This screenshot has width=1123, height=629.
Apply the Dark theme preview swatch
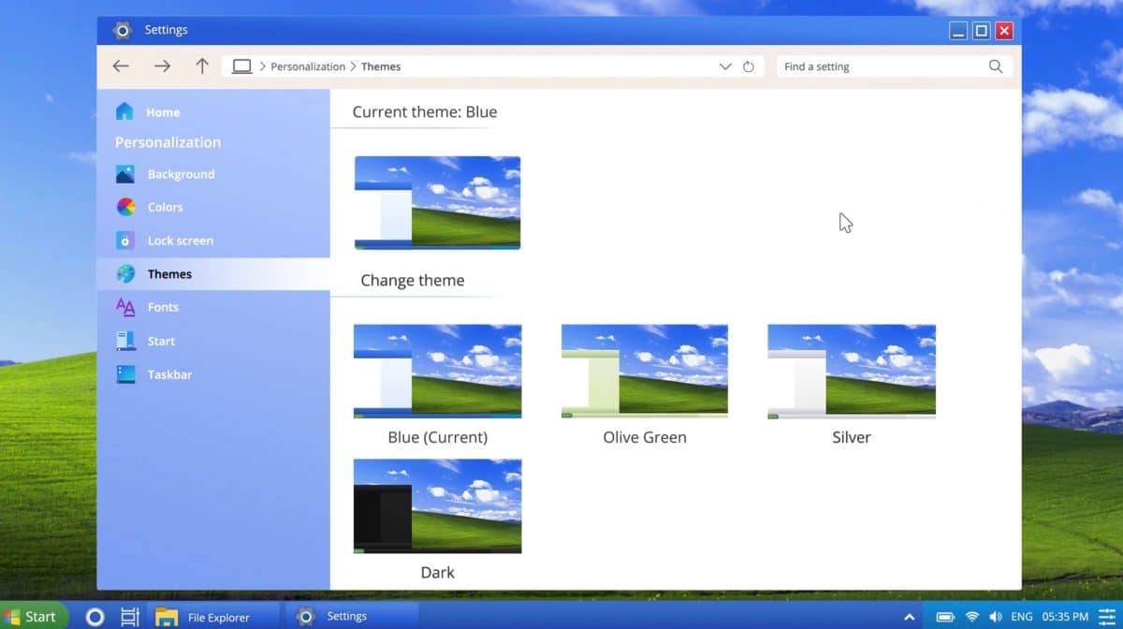[437, 505]
